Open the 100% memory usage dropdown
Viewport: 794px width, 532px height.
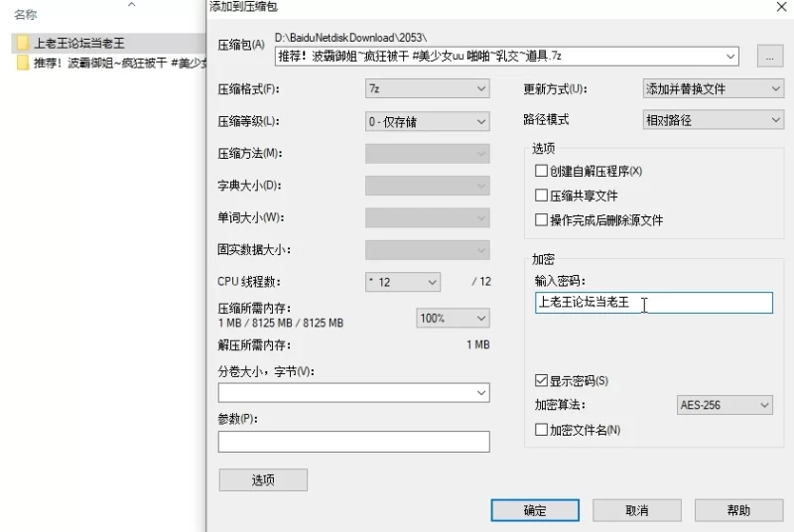coord(453,318)
